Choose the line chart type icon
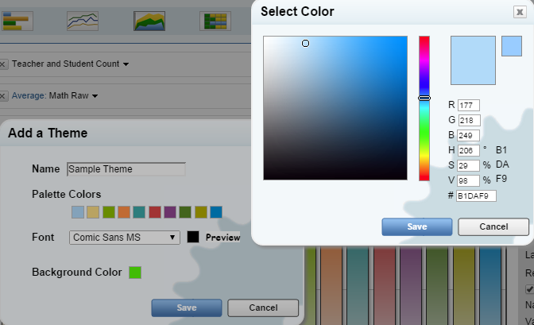 (x=82, y=20)
